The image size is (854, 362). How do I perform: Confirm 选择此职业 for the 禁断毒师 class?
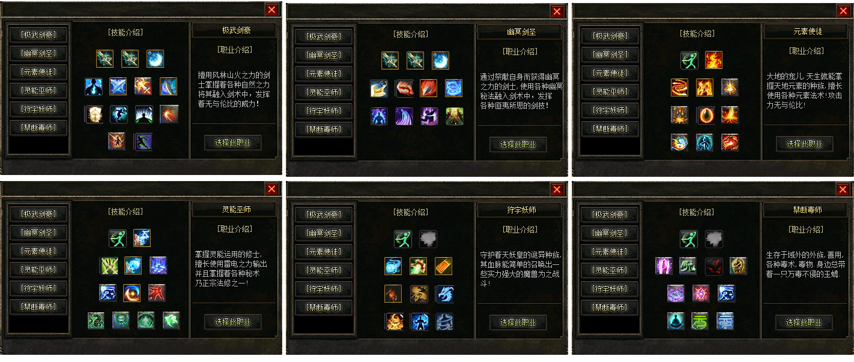(x=804, y=322)
